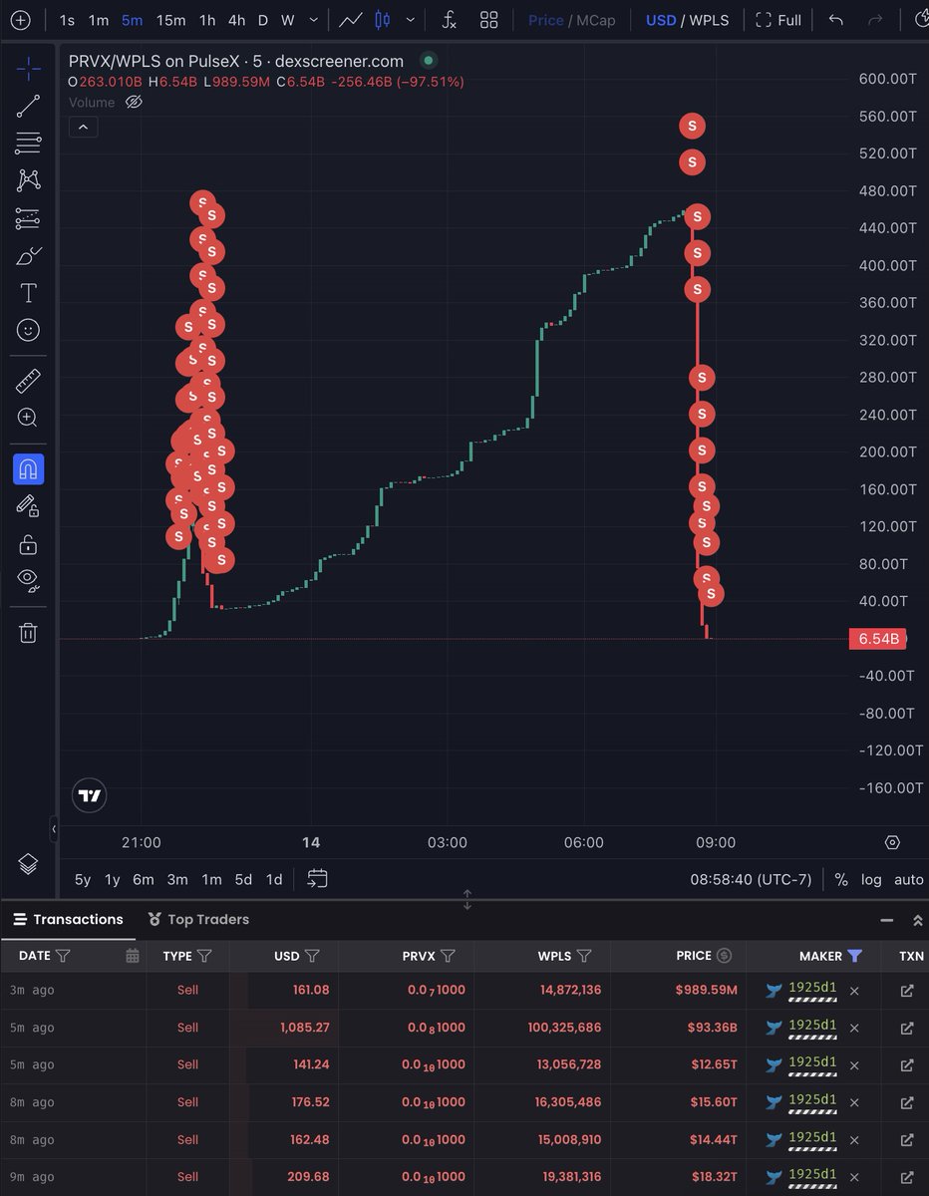Select the Text annotation tool

pyautogui.click(x=28, y=292)
